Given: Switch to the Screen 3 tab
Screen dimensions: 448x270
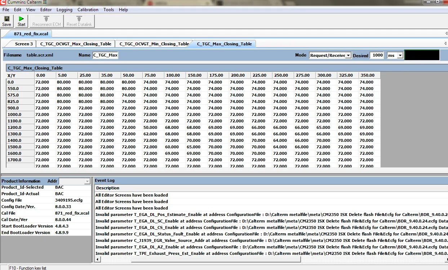Looking at the screenshot, I should tap(24, 44).
